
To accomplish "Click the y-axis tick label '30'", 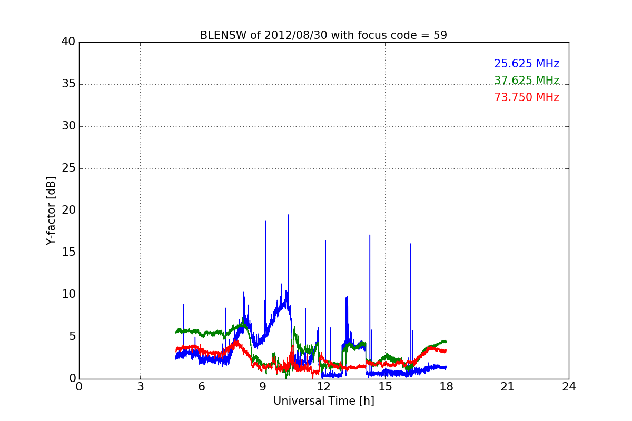I will [x=68, y=126].
